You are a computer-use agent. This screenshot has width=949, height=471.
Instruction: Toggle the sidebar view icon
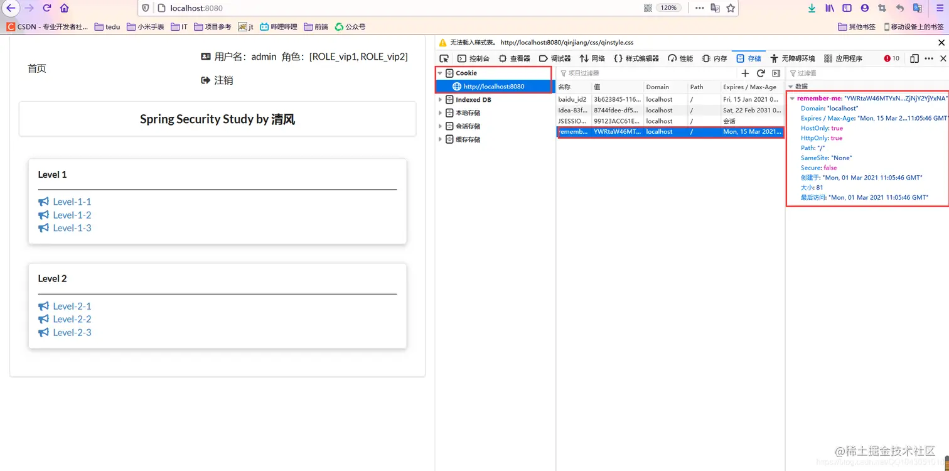(847, 8)
